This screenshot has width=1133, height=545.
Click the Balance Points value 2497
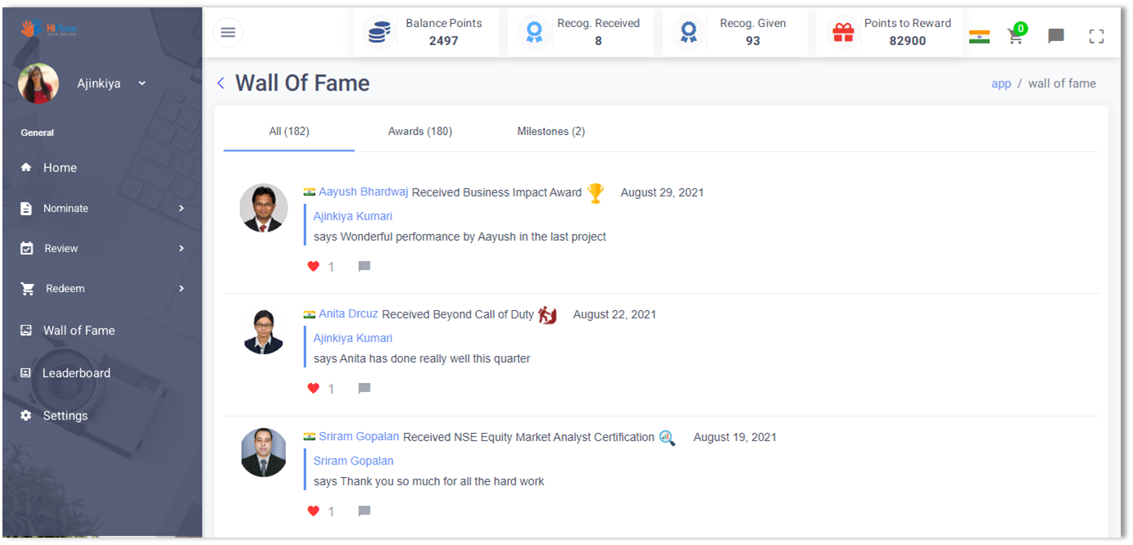(x=444, y=40)
